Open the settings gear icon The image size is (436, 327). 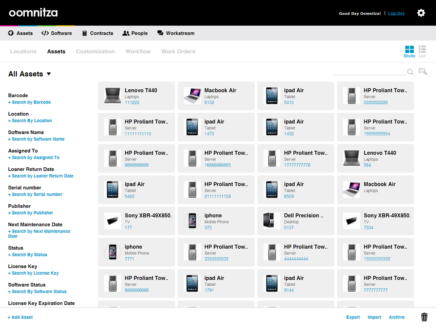[x=421, y=13]
